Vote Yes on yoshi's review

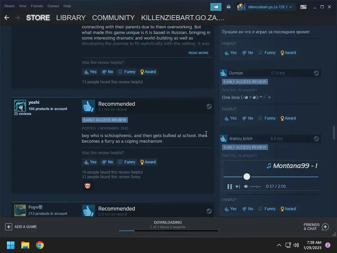pyautogui.click(x=90, y=162)
